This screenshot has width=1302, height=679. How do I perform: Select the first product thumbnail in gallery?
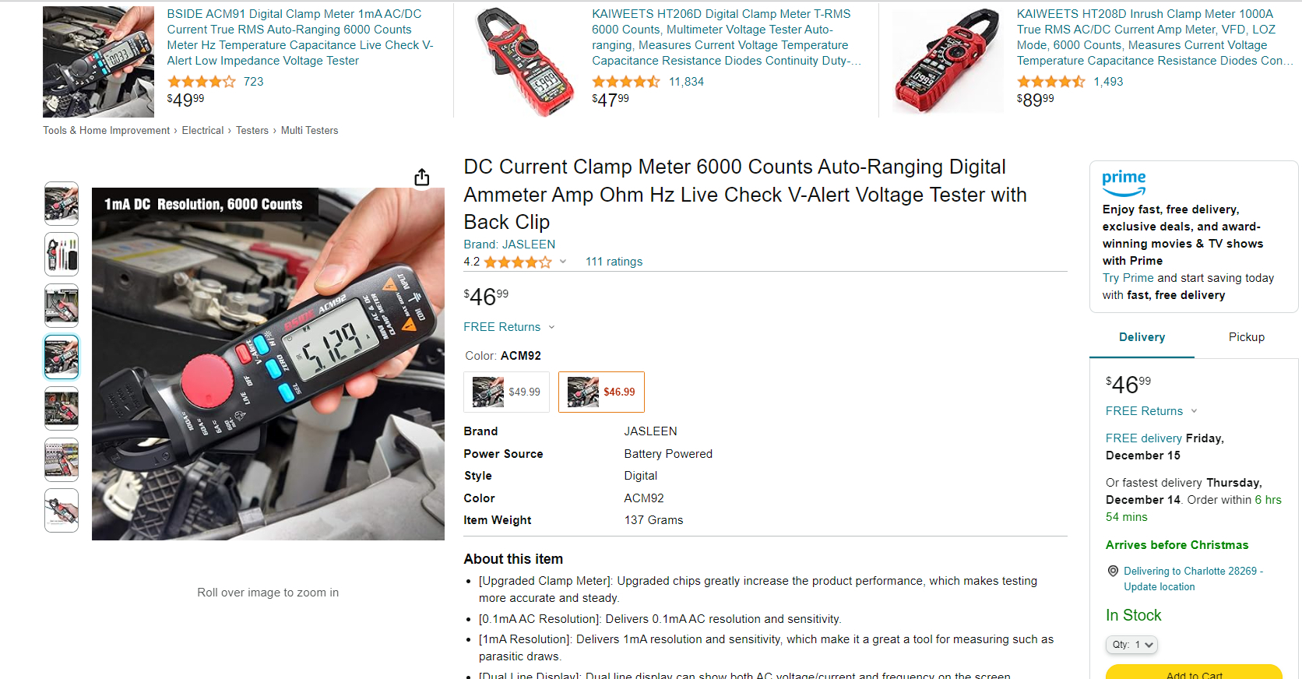click(x=62, y=204)
